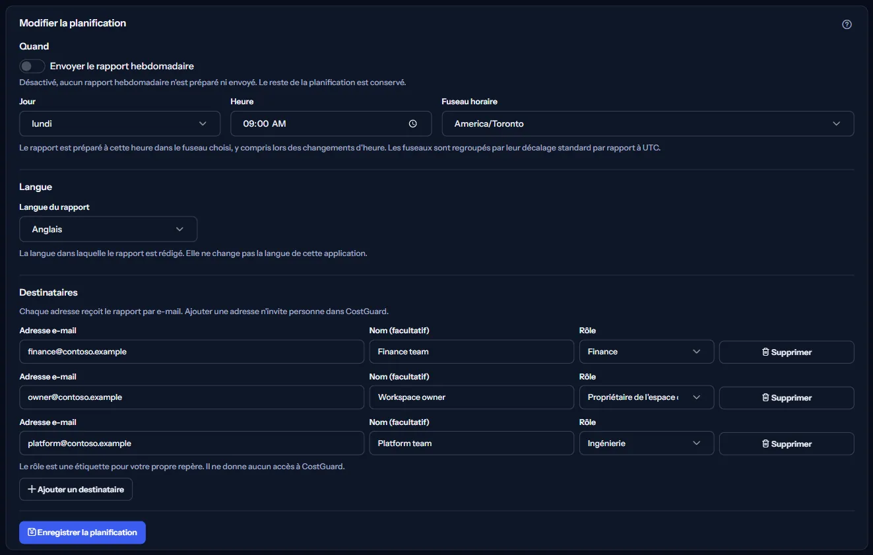The image size is (873, 555).
Task: Open role dropdown for owner@contoso.example
Action: click(x=646, y=397)
